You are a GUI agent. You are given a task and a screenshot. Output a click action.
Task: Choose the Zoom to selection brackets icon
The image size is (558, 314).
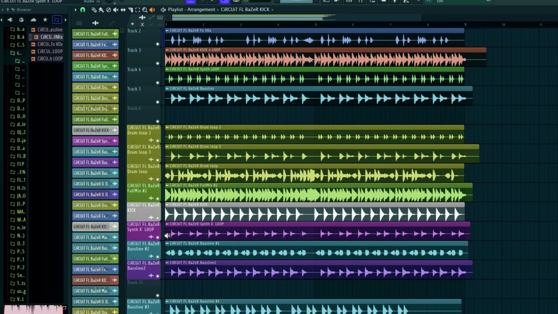point(137,10)
